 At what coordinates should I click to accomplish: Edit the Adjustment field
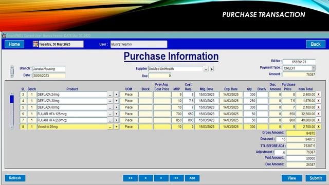pyautogui.click(x=280, y=153)
